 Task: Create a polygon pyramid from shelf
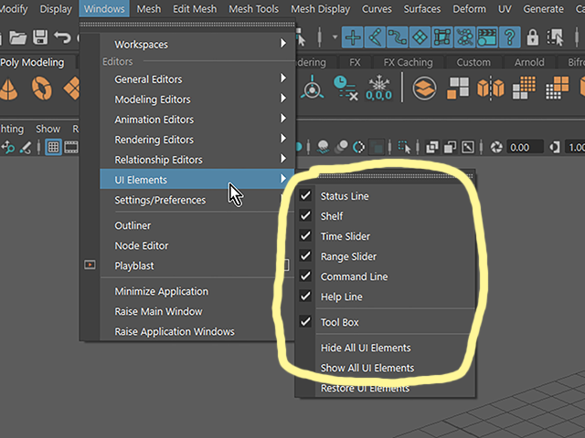click(8, 89)
